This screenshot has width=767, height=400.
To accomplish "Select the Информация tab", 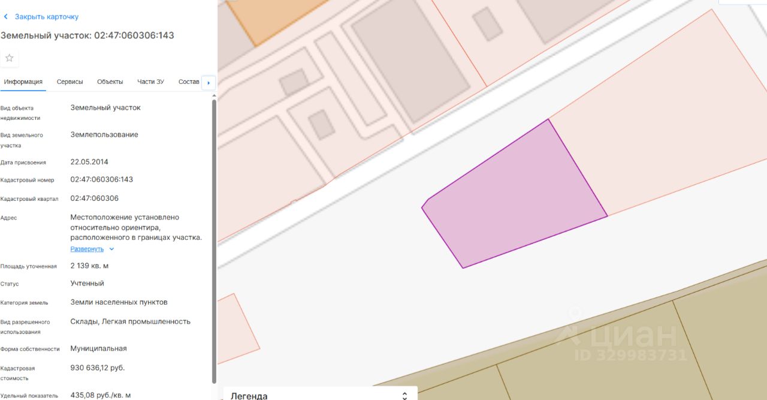I will click(23, 82).
